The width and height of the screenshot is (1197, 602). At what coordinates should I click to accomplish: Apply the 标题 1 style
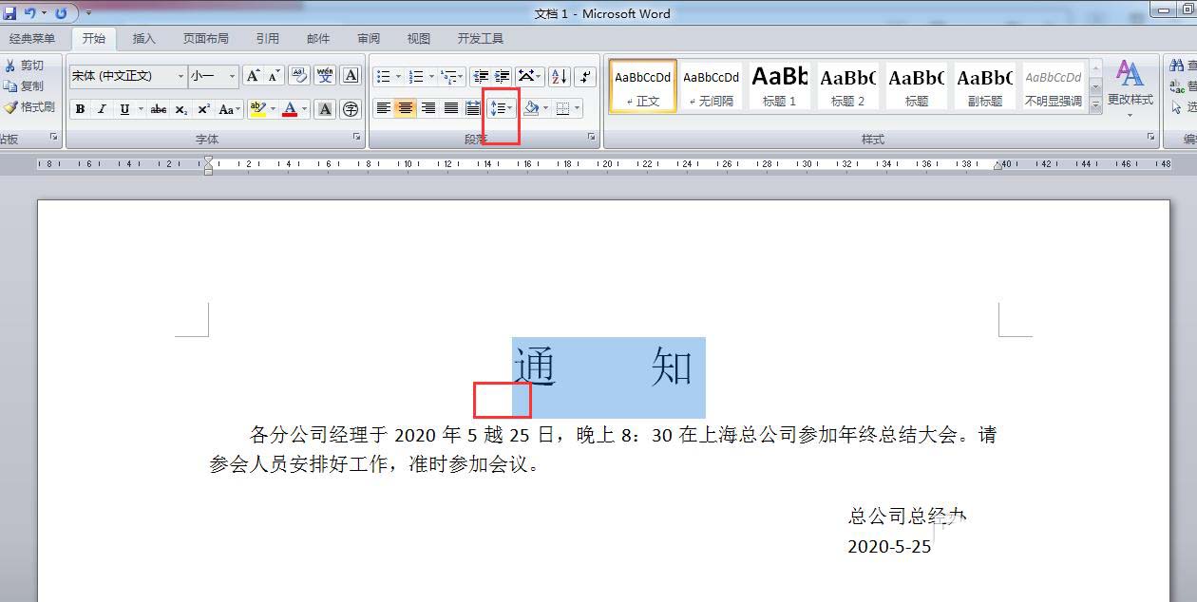[780, 86]
